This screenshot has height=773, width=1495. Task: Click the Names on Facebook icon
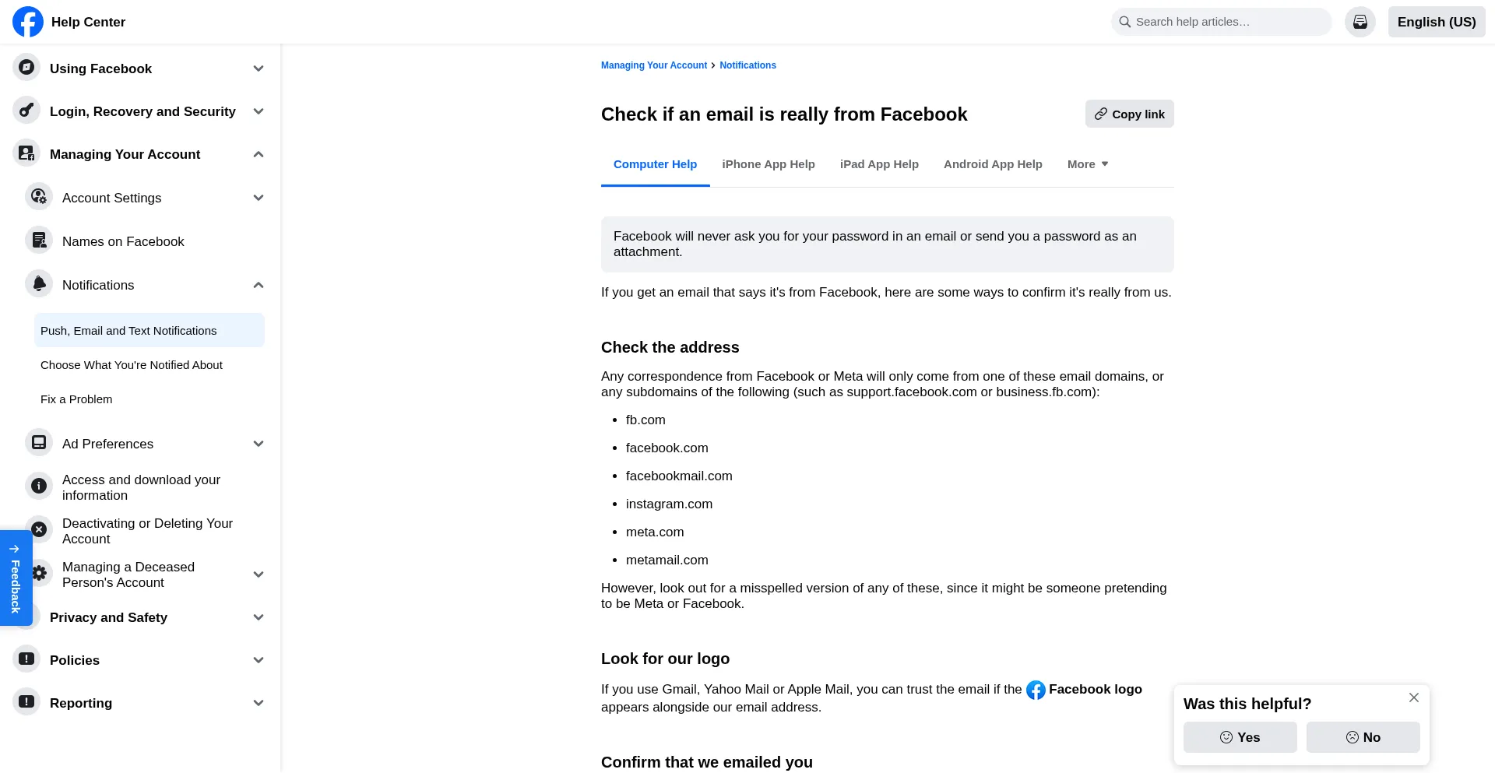coord(39,241)
